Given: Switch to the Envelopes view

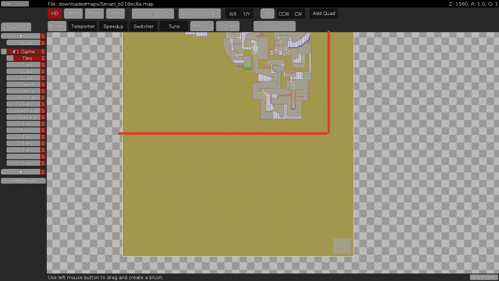Looking at the screenshot, I should tap(484, 277).
